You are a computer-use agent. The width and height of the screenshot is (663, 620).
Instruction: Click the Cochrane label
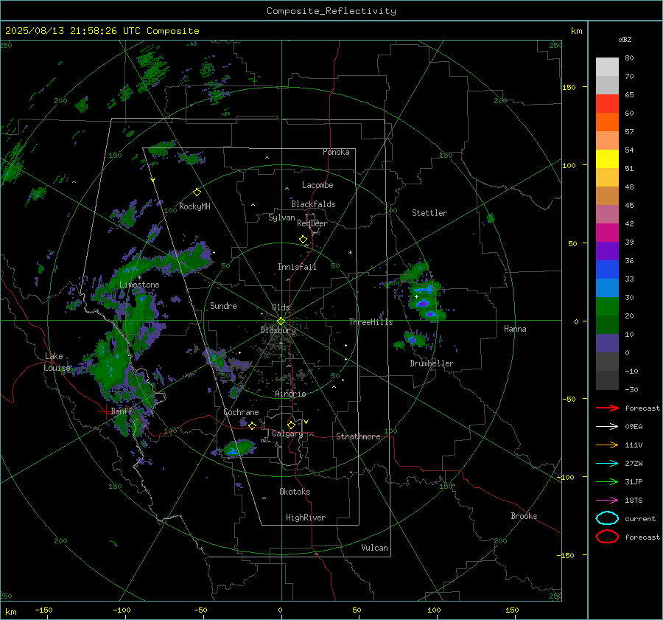[x=241, y=412]
